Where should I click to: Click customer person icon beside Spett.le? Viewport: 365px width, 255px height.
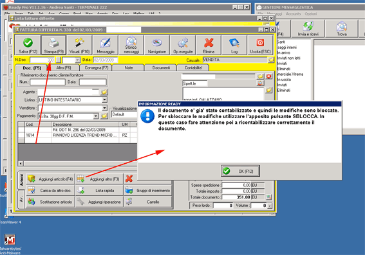pyautogui.click(x=260, y=83)
